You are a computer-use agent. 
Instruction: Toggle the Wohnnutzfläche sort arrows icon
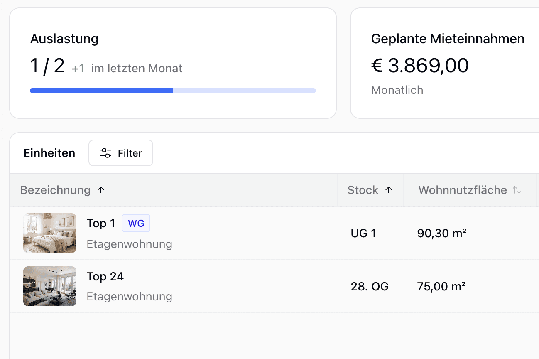coord(517,190)
